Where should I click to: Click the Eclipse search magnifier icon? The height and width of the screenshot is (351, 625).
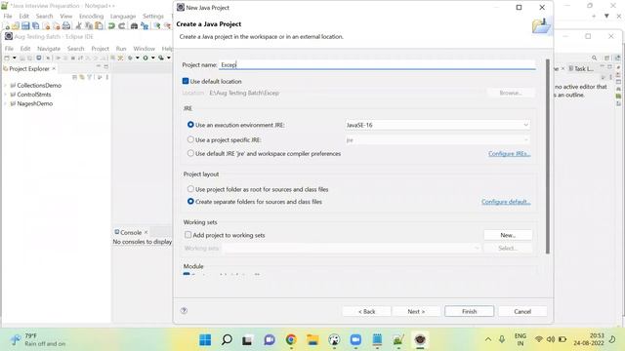(595, 58)
